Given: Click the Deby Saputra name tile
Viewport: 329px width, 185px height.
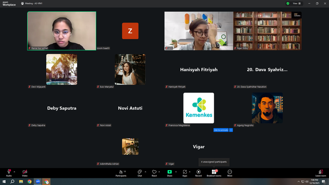Looking at the screenshot, I should (x=62, y=108).
